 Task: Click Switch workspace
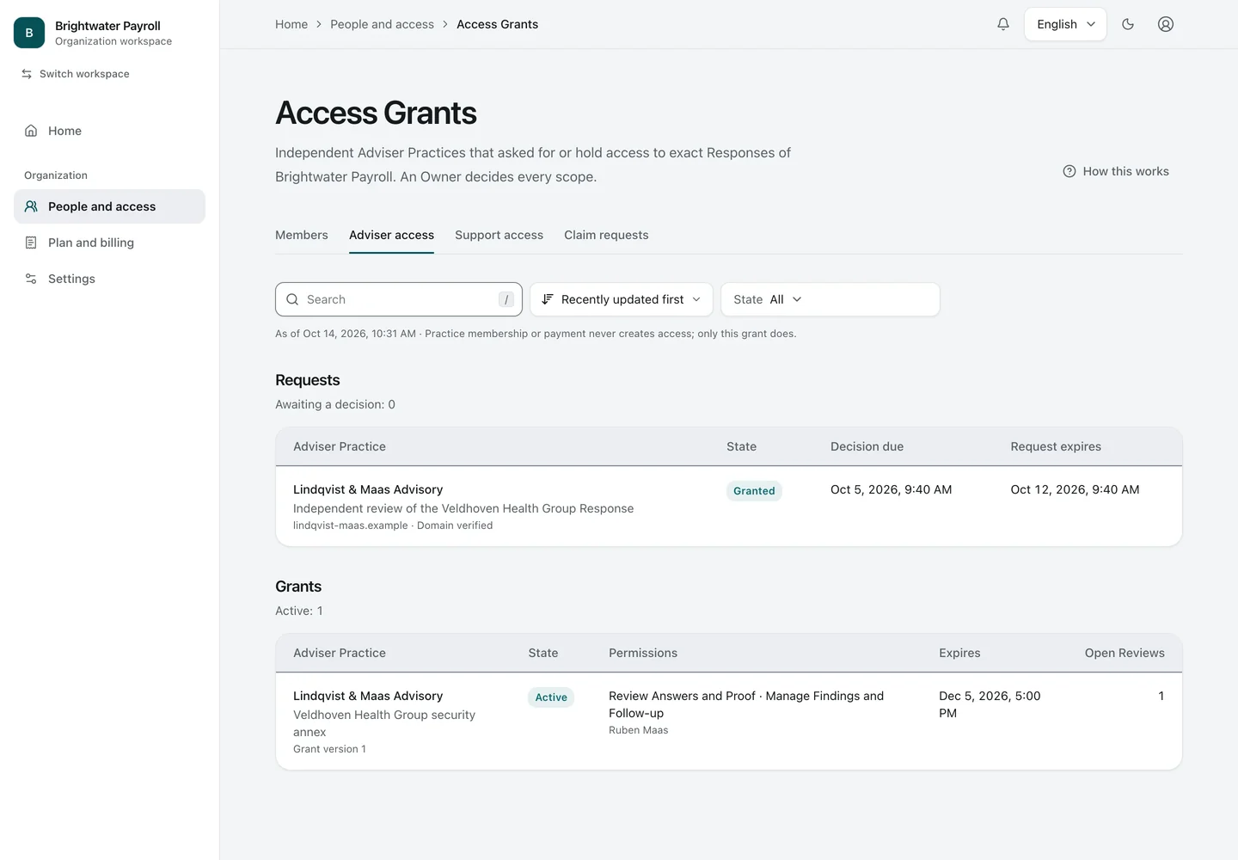tap(76, 74)
